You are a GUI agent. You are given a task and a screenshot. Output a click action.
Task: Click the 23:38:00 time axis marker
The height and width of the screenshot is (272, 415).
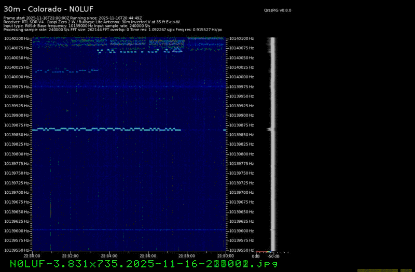(186, 255)
